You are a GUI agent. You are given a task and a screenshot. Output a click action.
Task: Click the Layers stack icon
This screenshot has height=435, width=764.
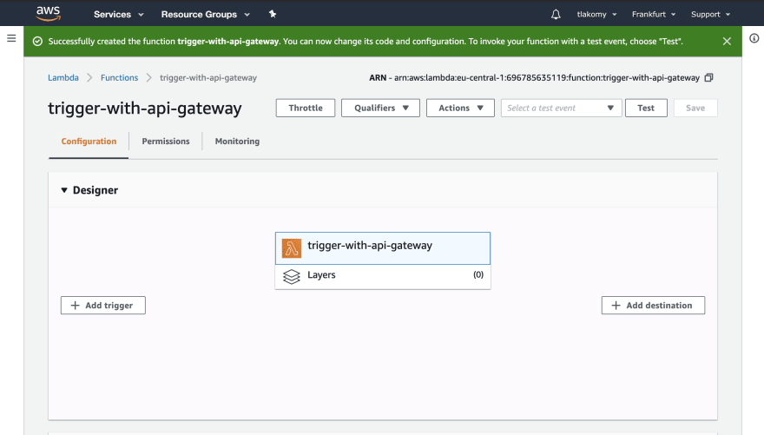tap(292, 276)
